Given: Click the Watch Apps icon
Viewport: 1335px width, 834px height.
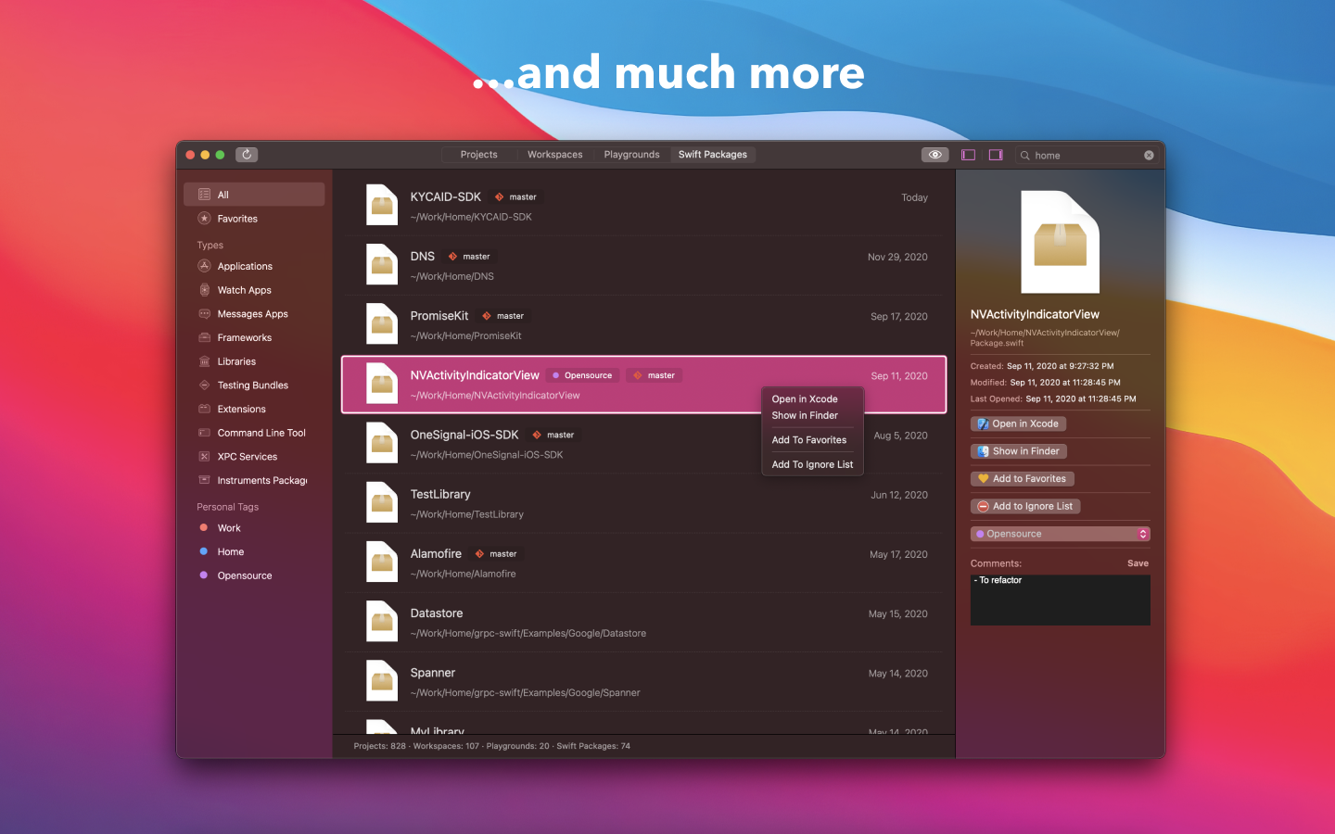Looking at the screenshot, I should [205, 290].
